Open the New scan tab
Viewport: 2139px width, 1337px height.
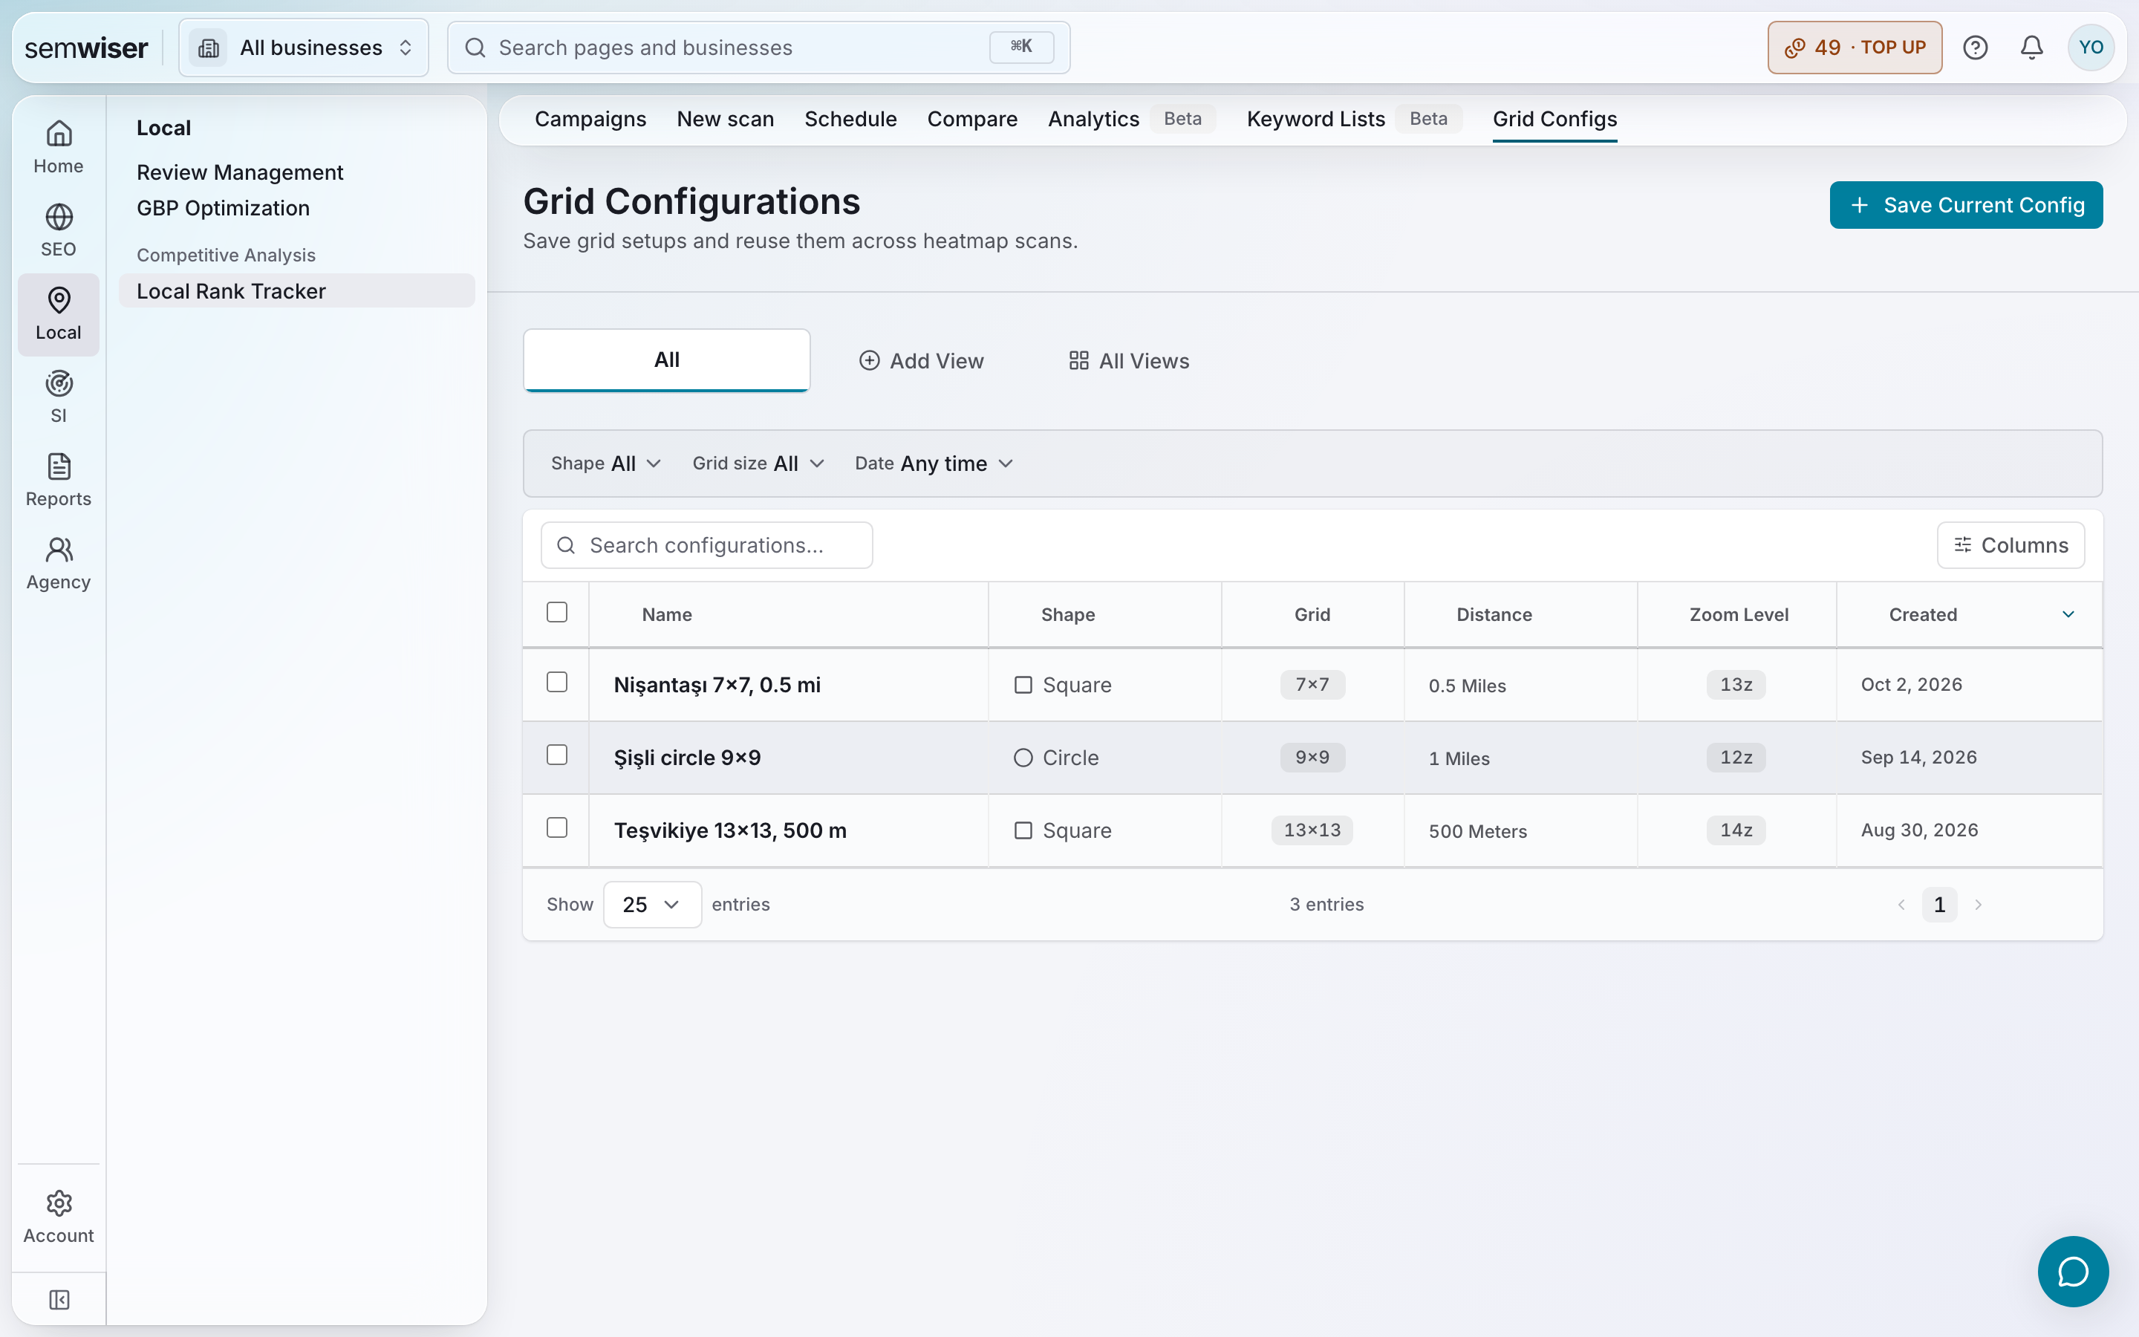click(725, 119)
